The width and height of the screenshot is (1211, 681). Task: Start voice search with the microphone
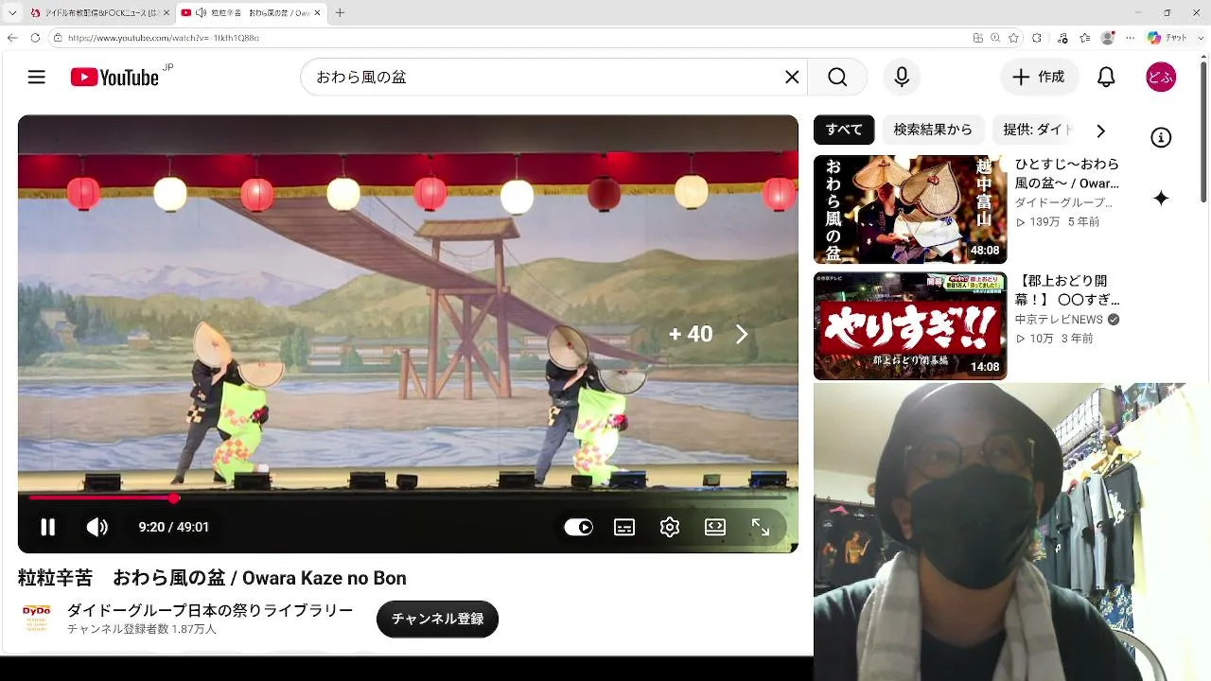902,78
